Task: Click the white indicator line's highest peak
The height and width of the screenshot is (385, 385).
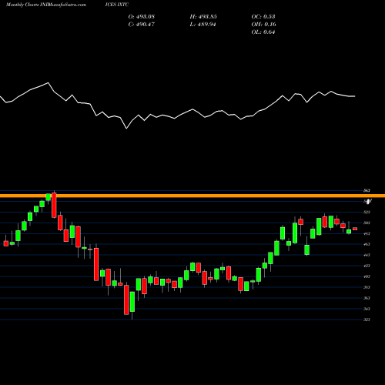Action: (x=48, y=83)
